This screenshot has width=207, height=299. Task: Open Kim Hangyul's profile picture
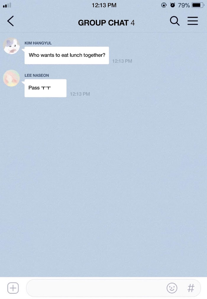click(12, 46)
